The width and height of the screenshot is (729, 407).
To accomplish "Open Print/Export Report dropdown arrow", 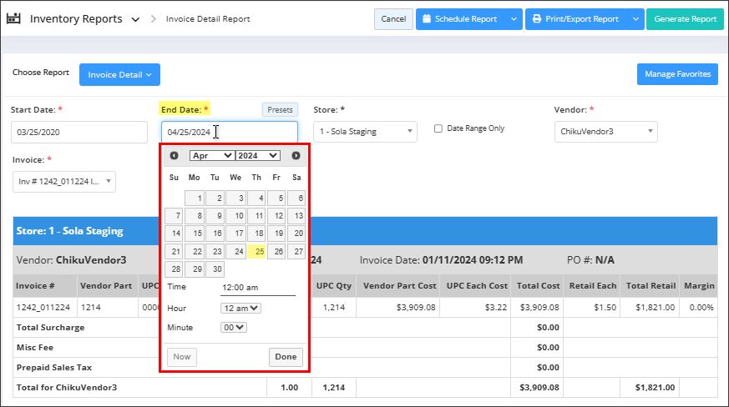I will coord(635,19).
